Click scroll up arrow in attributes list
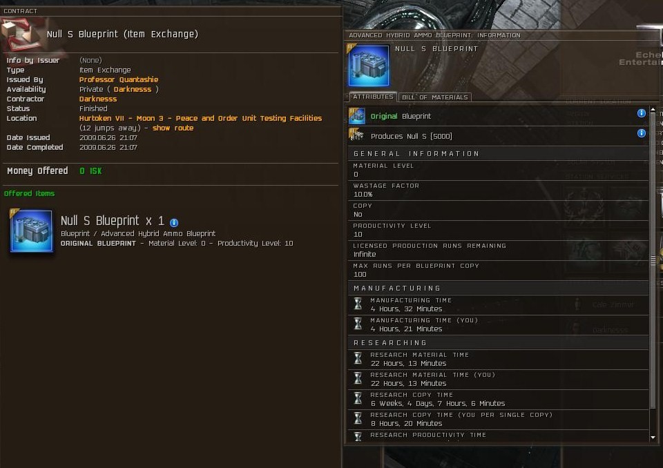Viewport: 663px width, 468px height. [x=653, y=110]
